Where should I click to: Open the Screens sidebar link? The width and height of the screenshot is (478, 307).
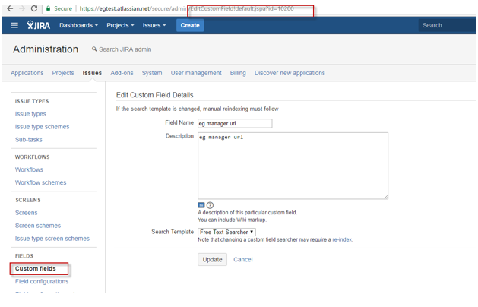click(x=26, y=213)
